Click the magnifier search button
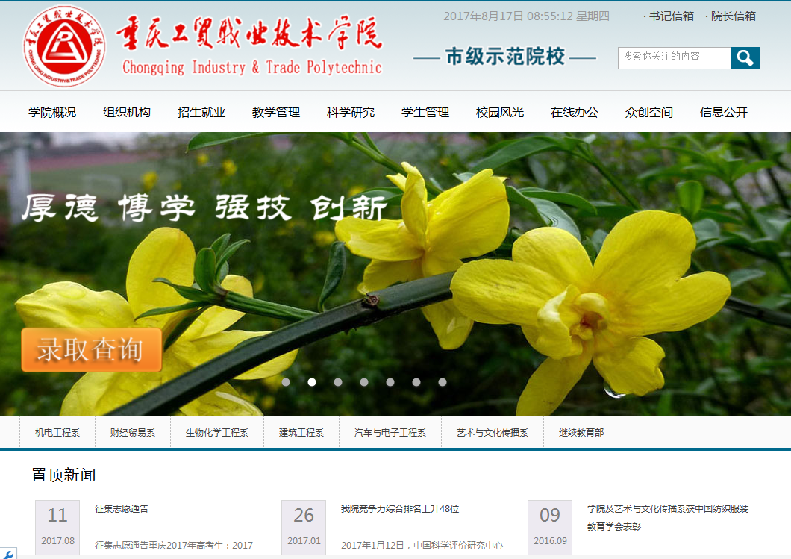Viewport: 791px width, 559px height. tap(745, 58)
